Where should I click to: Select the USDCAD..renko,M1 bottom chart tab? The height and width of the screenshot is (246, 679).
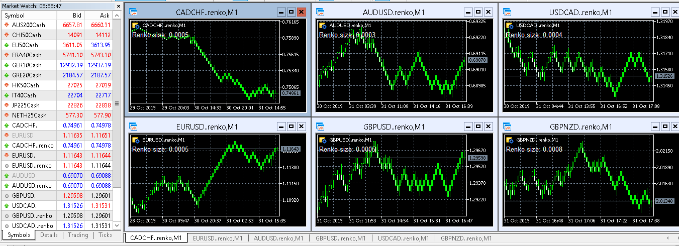[x=403, y=238]
